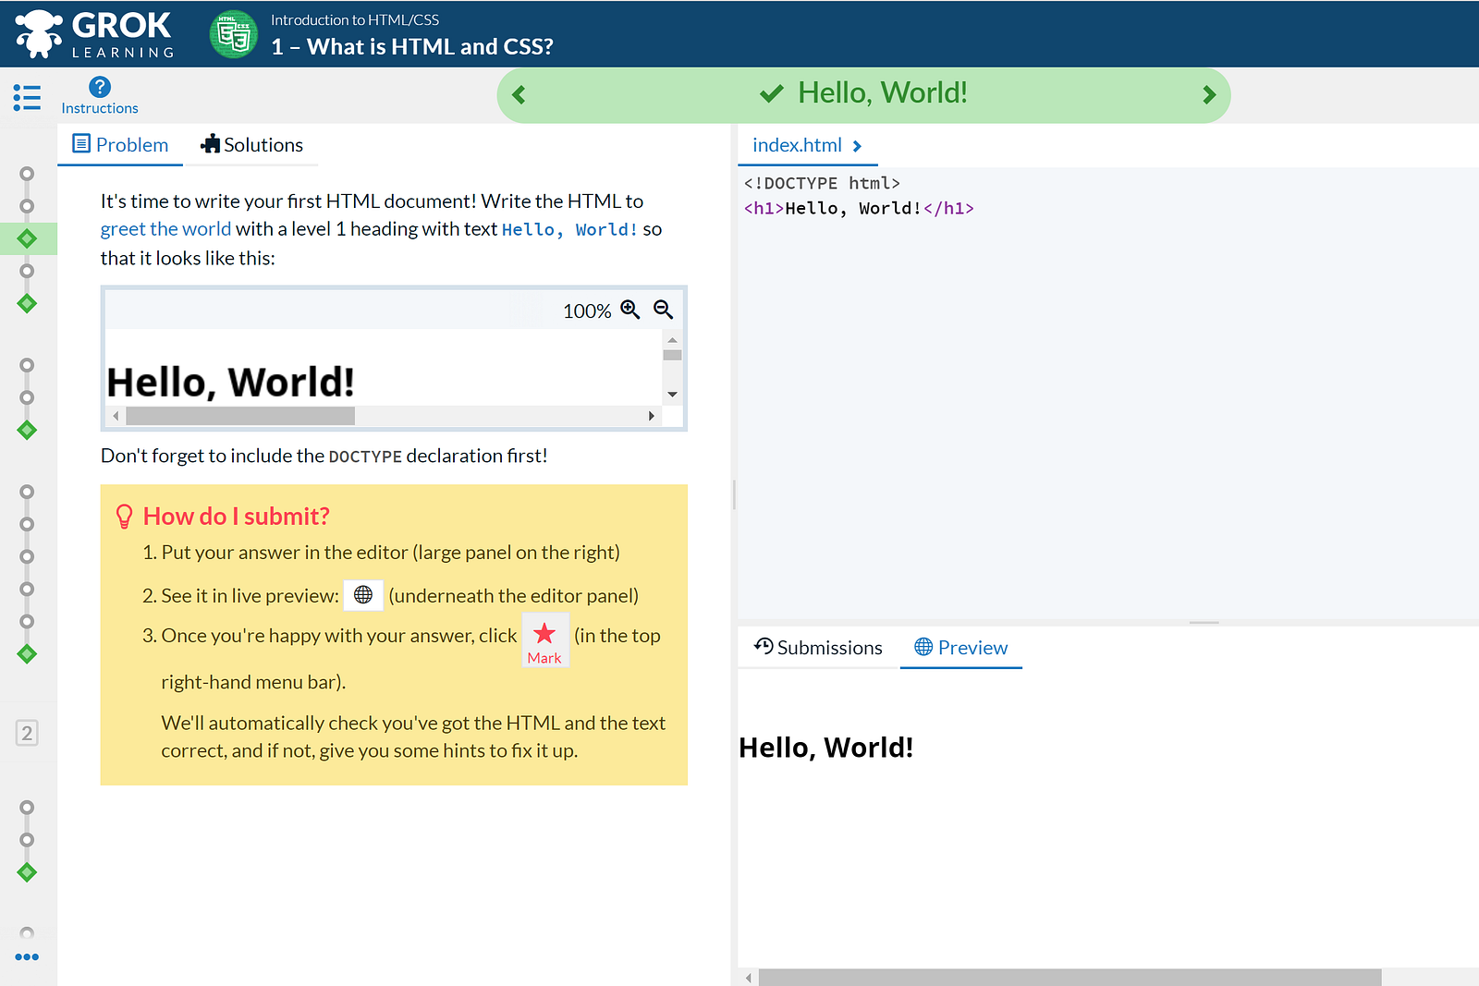Click the word 'DOCTYPE' in the problem text

click(x=365, y=456)
